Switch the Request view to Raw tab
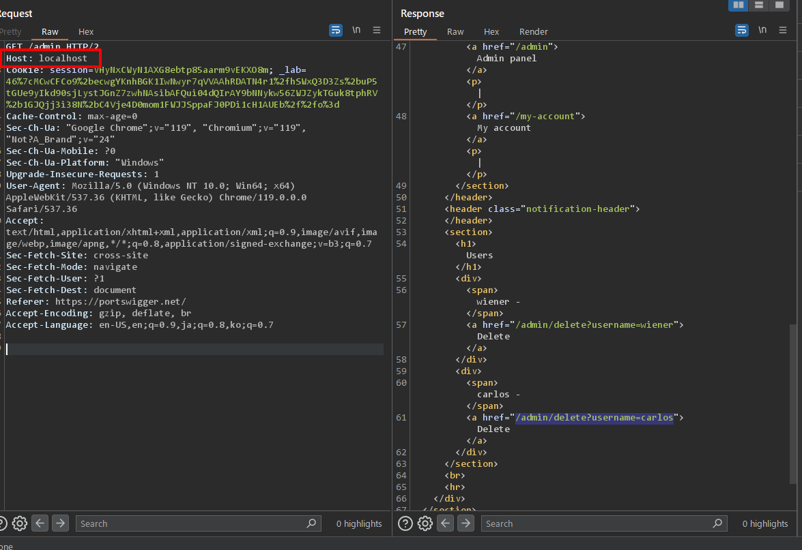The image size is (802, 550). (x=50, y=31)
